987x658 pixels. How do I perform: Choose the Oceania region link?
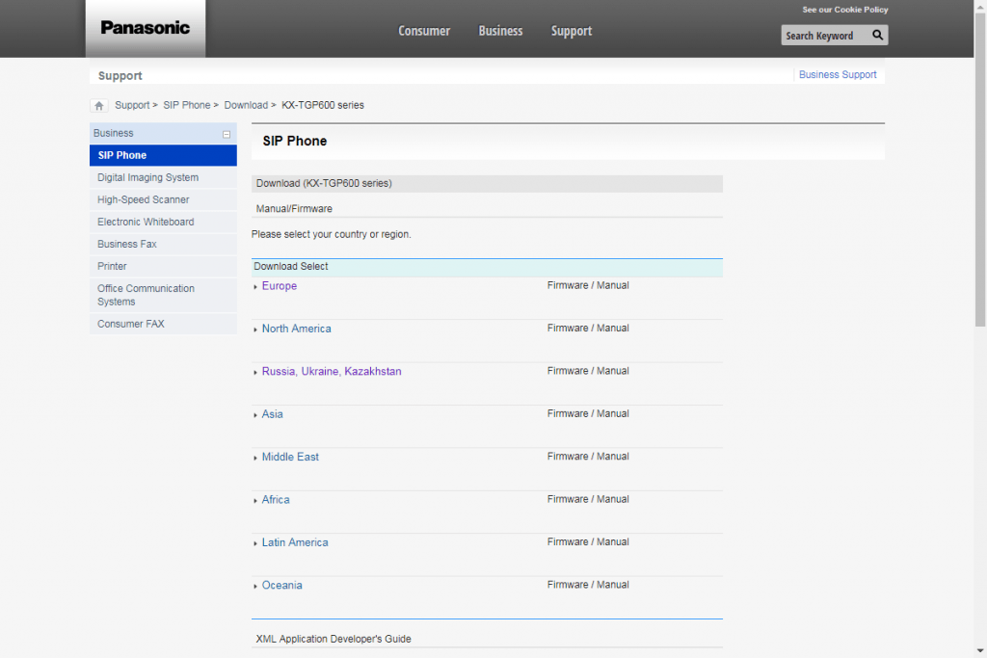(282, 585)
